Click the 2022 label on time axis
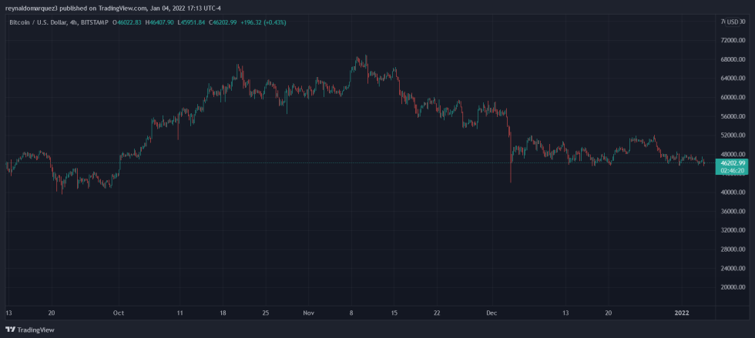 point(683,313)
